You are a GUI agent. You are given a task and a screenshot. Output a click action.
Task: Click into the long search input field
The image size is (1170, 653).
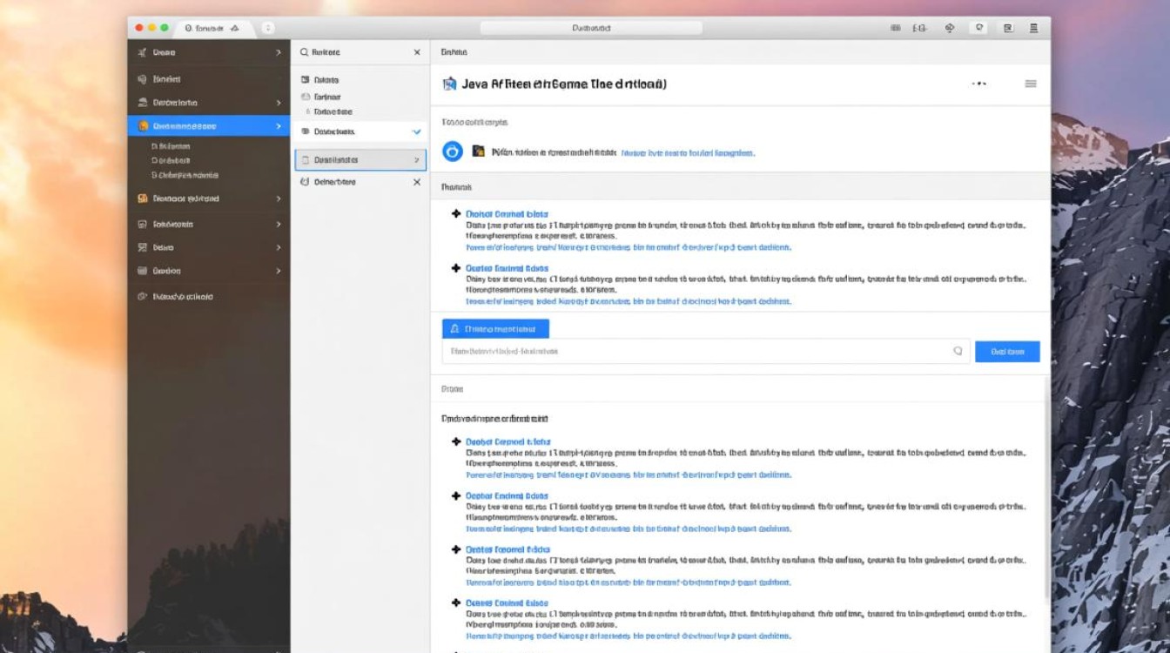click(696, 351)
